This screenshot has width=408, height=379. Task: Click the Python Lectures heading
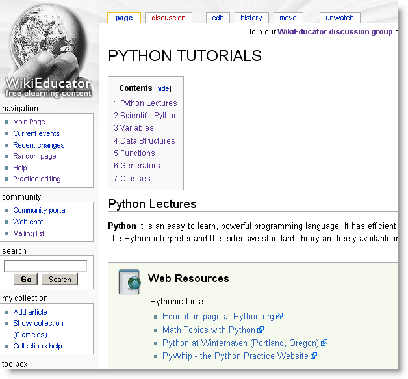click(x=152, y=204)
